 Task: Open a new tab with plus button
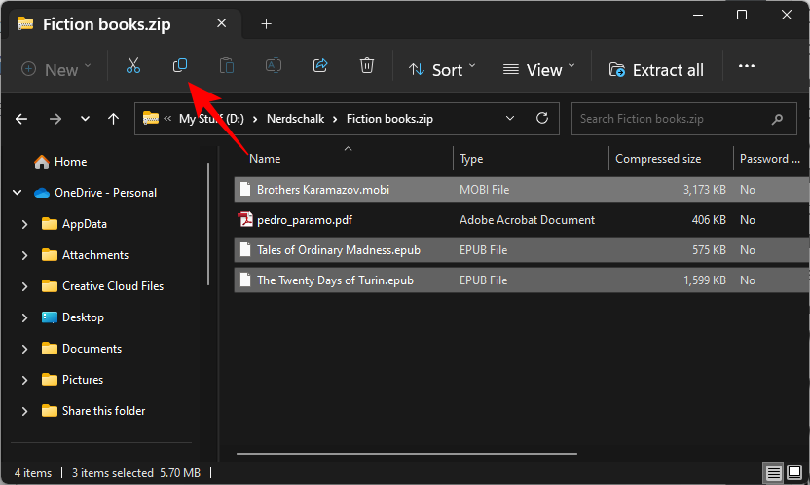266,23
